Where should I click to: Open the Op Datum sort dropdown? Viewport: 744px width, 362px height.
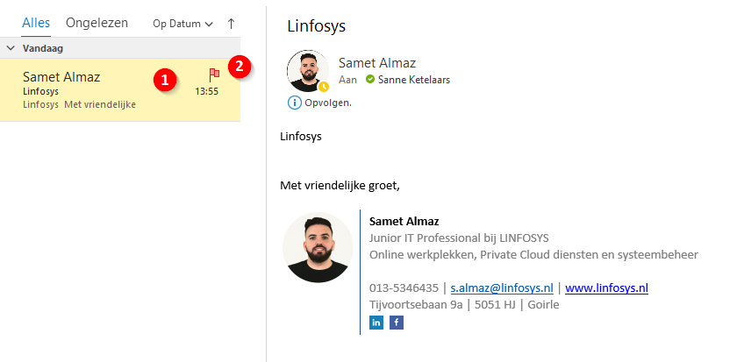(x=182, y=25)
